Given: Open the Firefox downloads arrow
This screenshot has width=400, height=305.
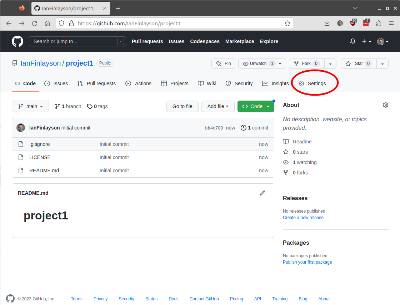Looking at the screenshot, I should click(x=327, y=24).
